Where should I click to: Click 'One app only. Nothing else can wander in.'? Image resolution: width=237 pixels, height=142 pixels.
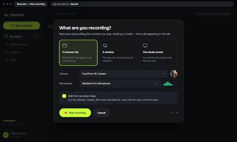point(118,59)
